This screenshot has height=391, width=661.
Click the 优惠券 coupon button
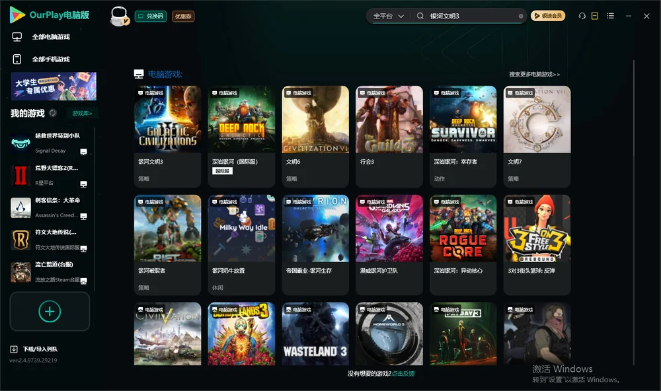pyautogui.click(x=183, y=16)
